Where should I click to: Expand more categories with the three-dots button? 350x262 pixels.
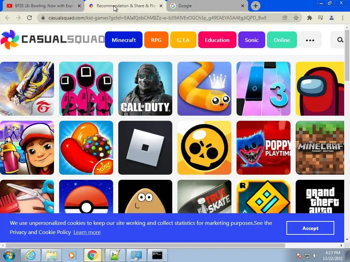(x=310, y=40)
